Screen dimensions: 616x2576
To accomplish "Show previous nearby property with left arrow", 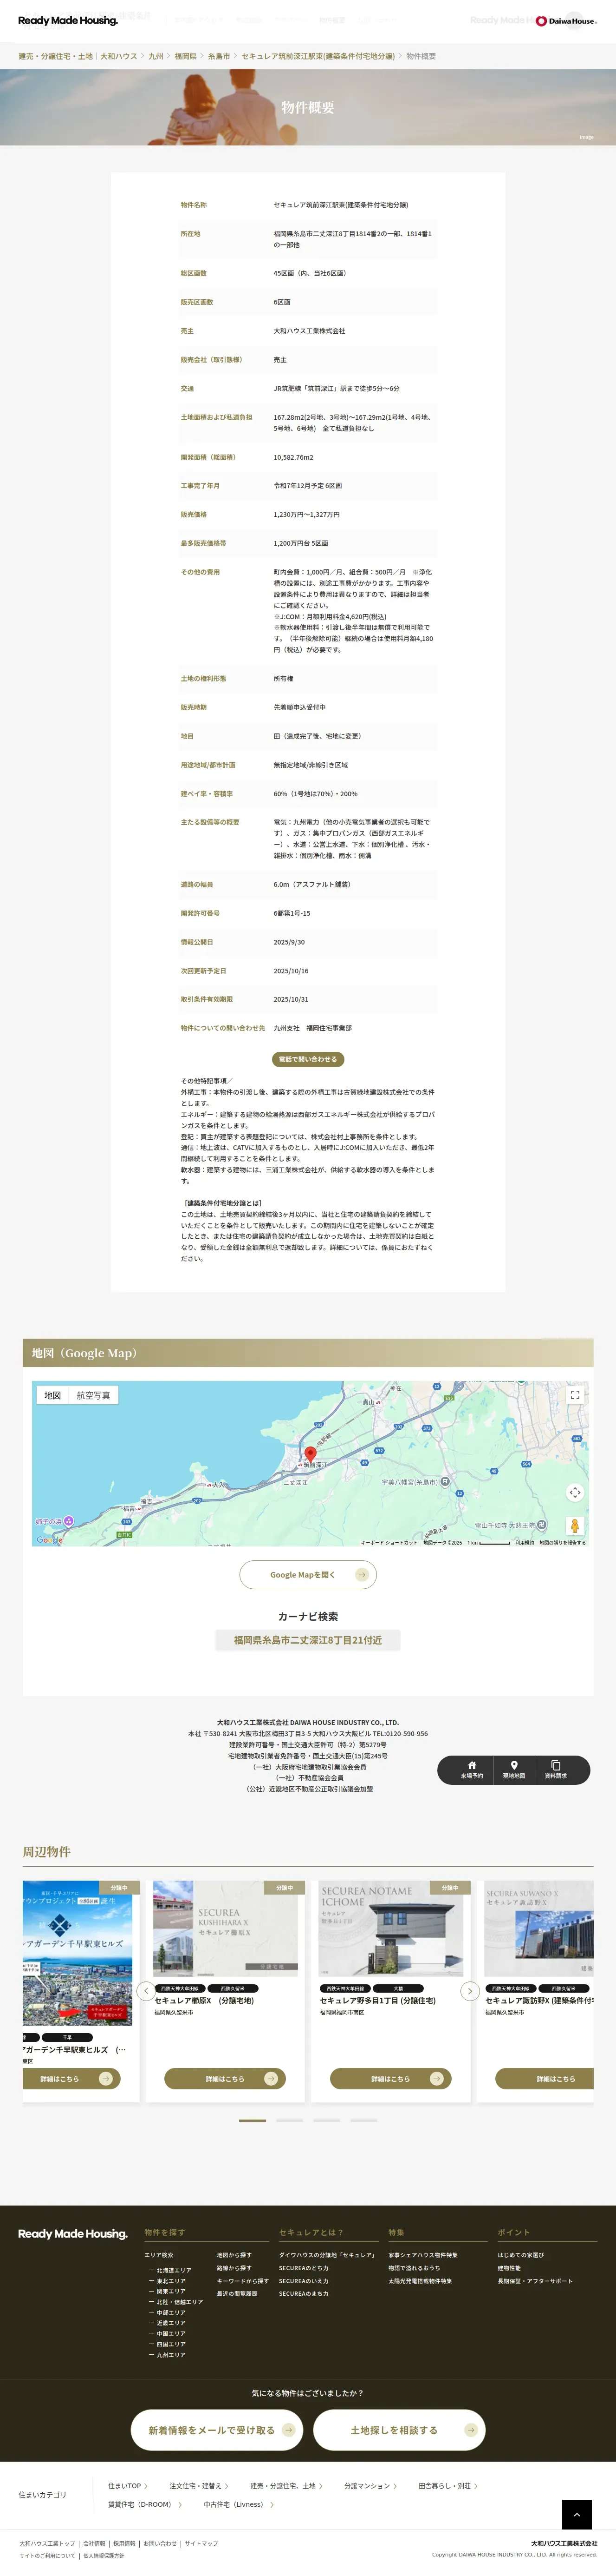I will click(x=146, y=1991).
